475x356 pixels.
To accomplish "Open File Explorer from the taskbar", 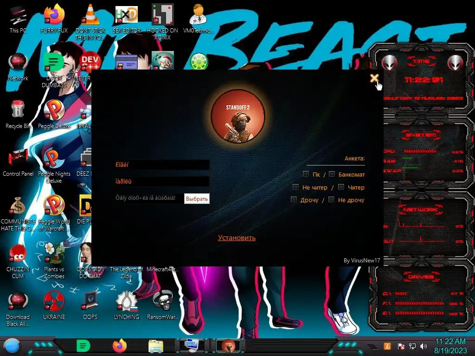I will coord(156,346).
